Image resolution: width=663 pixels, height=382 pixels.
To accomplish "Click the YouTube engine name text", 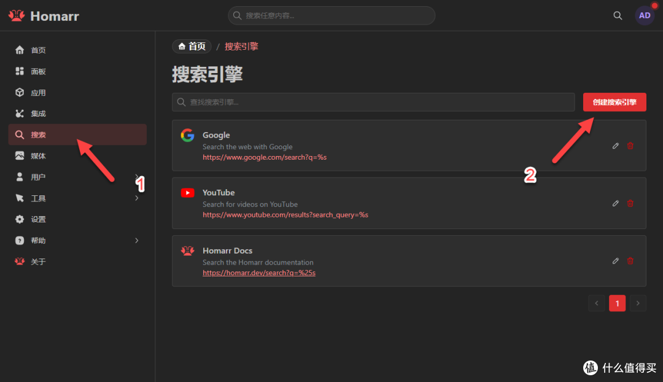I will [x=219, y=192].
